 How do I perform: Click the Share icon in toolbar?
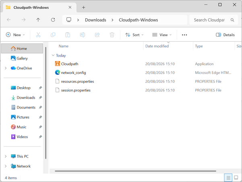pos(97,35)
